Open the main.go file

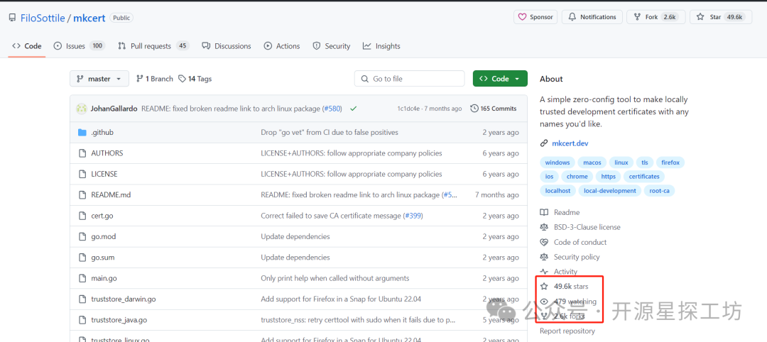tap(104, 278)
